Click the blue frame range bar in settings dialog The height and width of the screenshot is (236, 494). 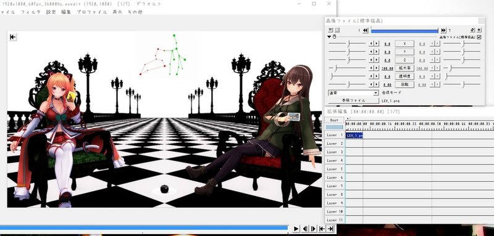pyautogui.click(x=404, y=30)
